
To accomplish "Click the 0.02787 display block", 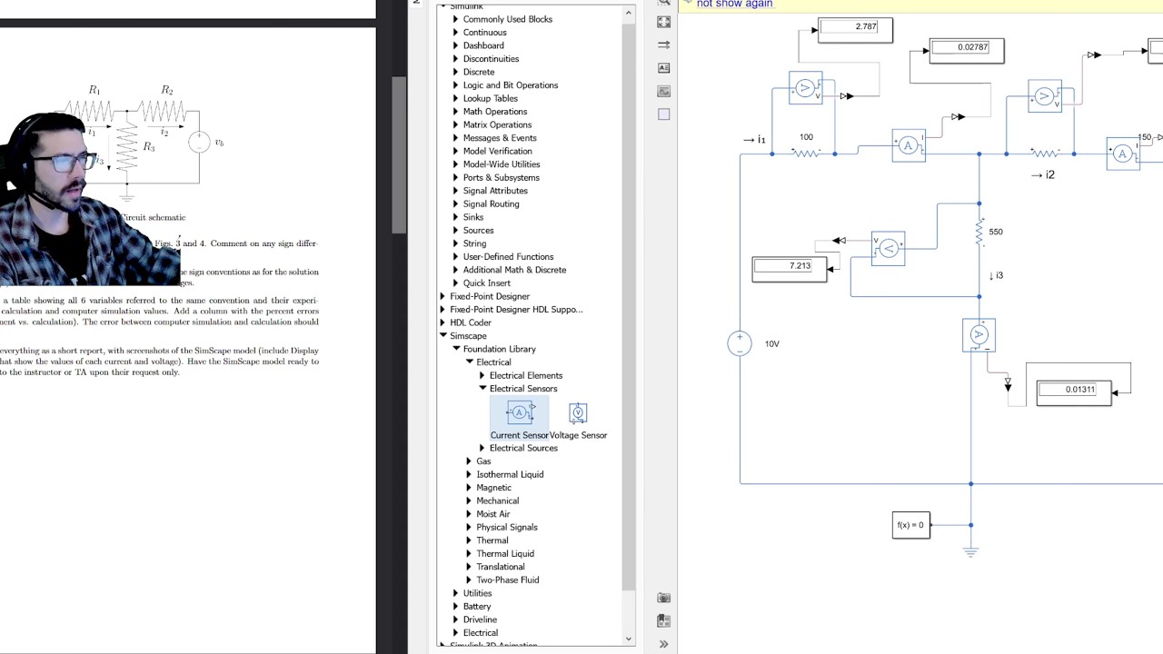I will coord(967,51).
